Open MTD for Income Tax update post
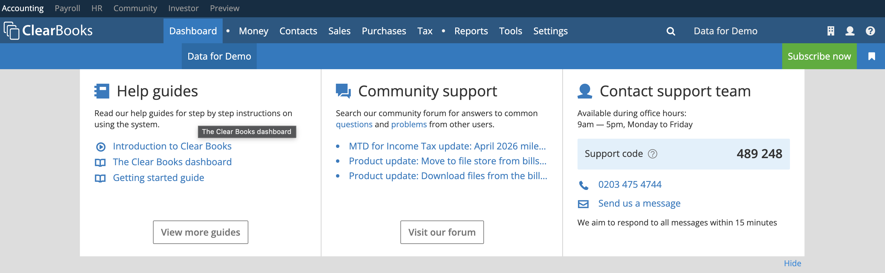 pos(447,146)
